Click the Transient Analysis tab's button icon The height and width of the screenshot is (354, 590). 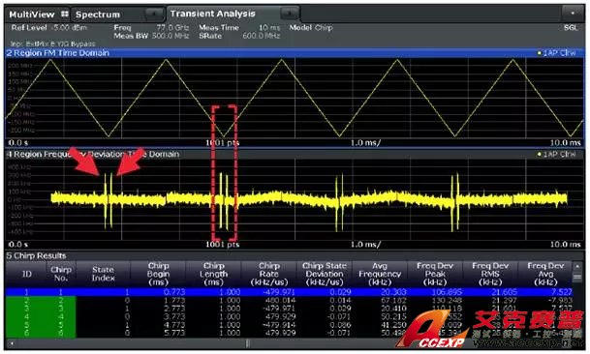click(x=290, y=14)
